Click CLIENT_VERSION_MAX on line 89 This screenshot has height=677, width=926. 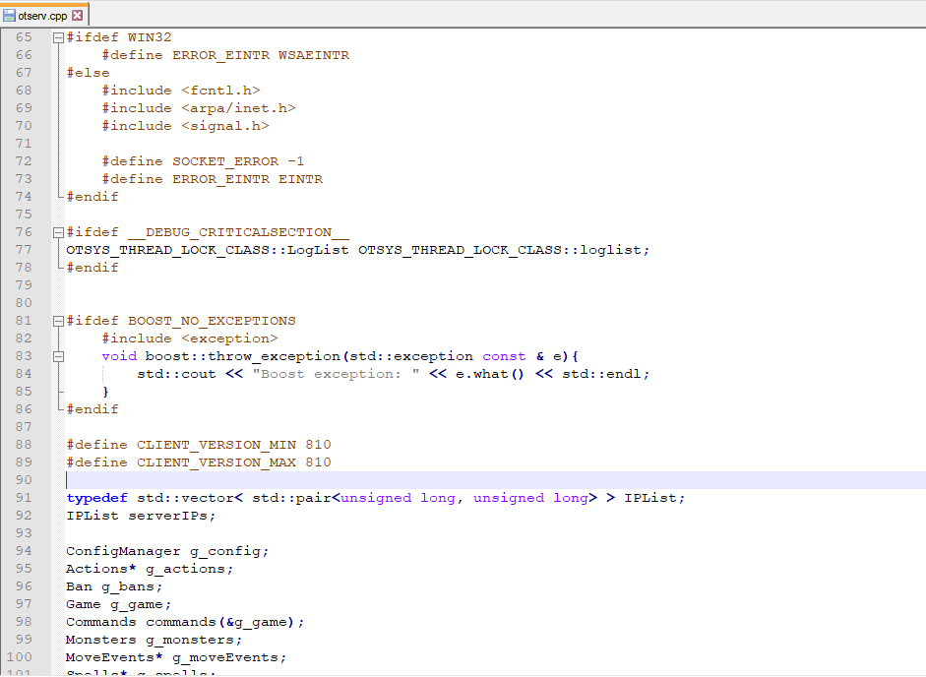pyautogui.click(x=216, y=462)
